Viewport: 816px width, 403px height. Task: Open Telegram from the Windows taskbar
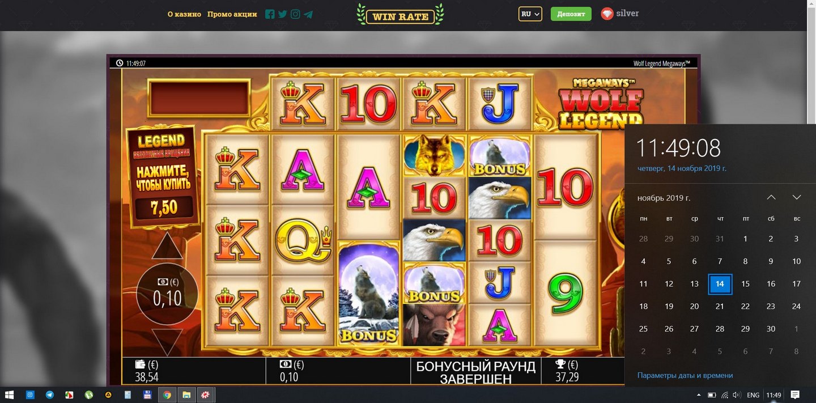click(x=50, y=394)
